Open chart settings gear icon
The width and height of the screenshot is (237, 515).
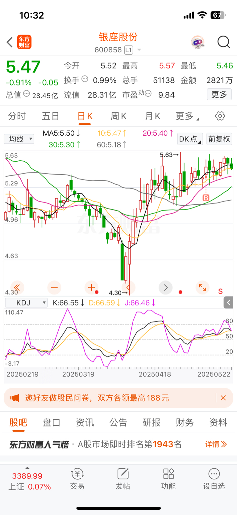[x=220, y=116]
